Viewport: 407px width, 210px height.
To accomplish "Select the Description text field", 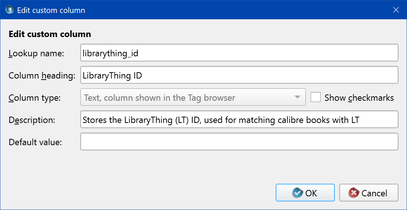I will [x=239, y=120].
